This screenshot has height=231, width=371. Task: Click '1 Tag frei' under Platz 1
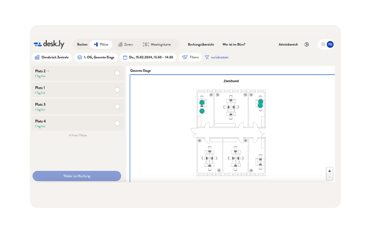(40, 93)
